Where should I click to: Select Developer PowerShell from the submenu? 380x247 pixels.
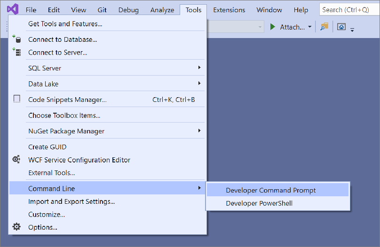(x=259, y=203)
